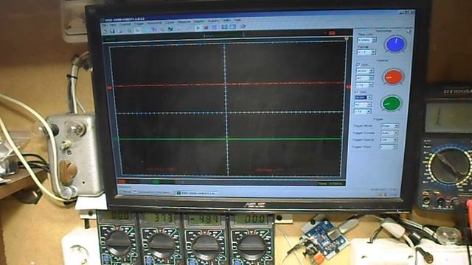Image resolution: width=472 pixels, height=265 pixels.
Task: Toggle the CH2 channel checkbox
Action: click(x=357, y=91)
